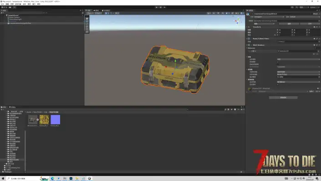The height and width of the screenshot is (181, 321).
Task: Click the Step frame button in the toolbar
Action: pyautogui.click(x=164, y=7)
